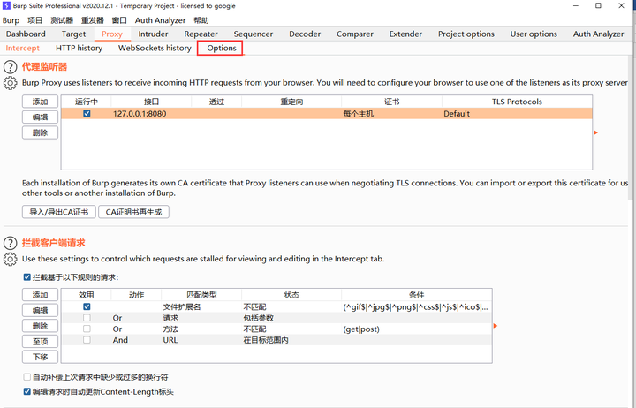The width and height of the screenshot is (636, 408).
Task: Click the TLS Protocols column header
Action: coord(517,102)
